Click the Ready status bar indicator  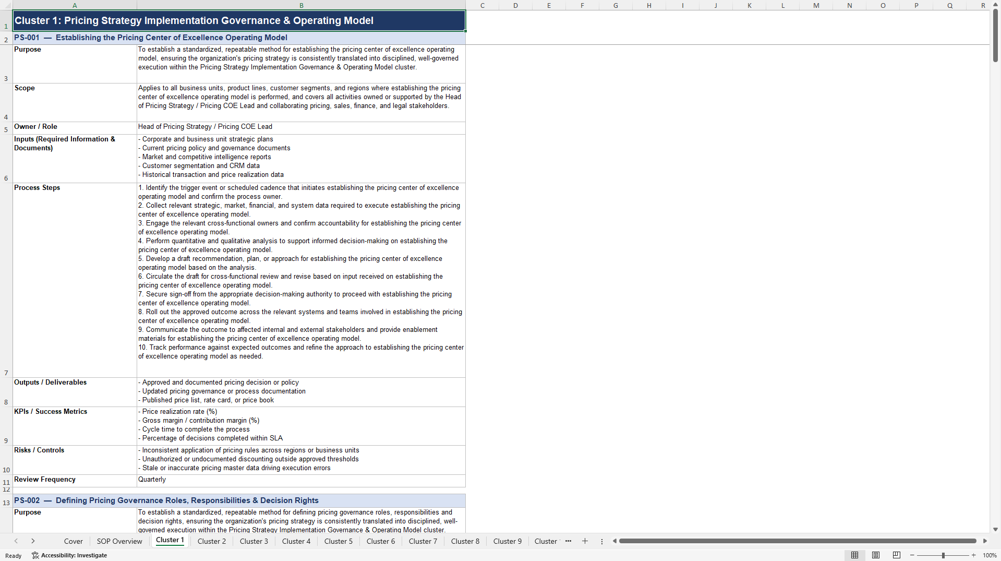pyautogui.click(x=14, y=556)
